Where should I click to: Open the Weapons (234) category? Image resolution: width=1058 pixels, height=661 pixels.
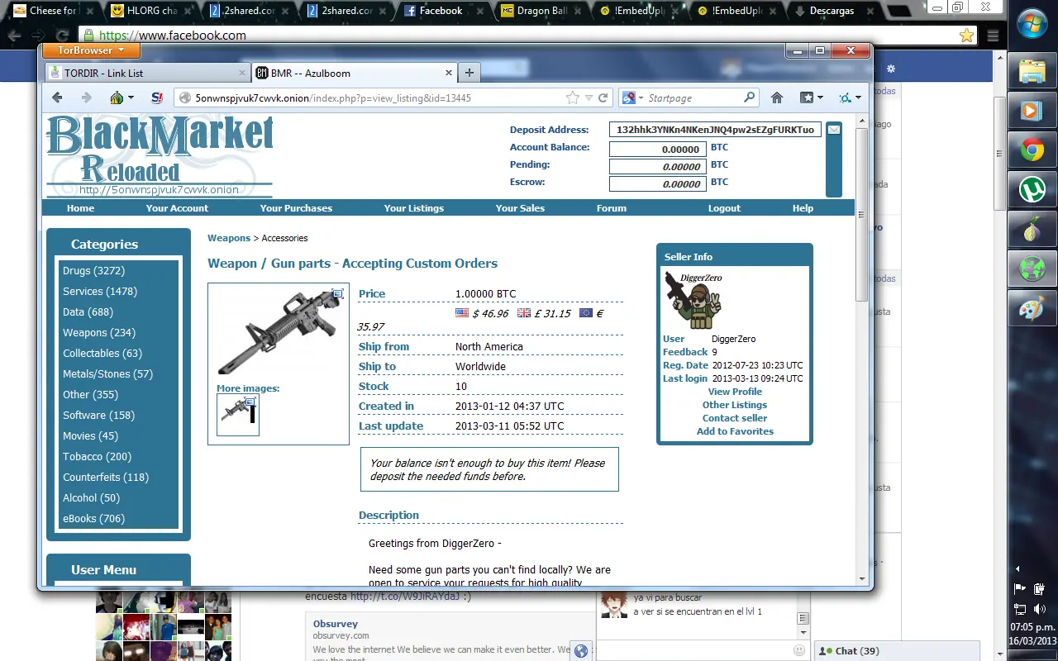click(99, 332)
